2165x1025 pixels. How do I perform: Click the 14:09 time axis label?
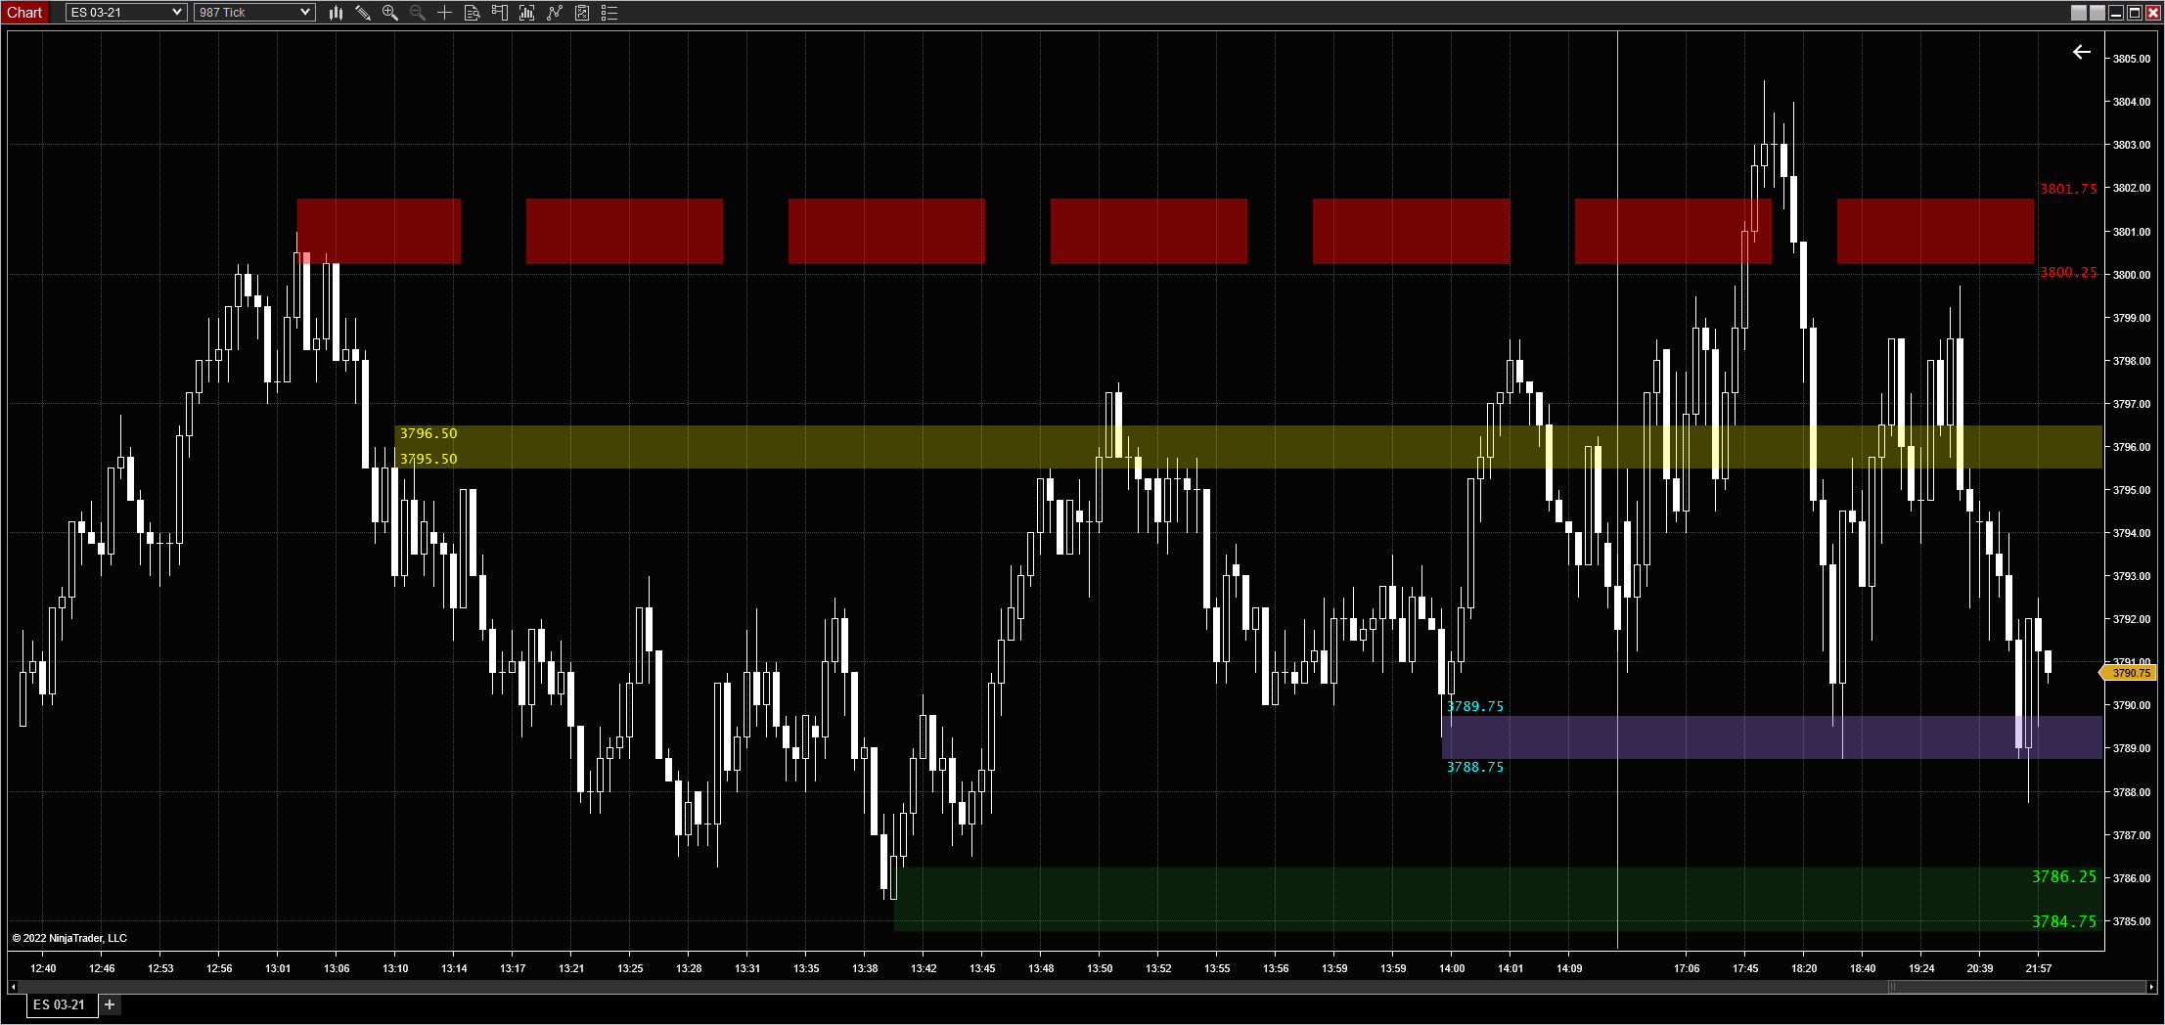click(x=1569, y=968)
